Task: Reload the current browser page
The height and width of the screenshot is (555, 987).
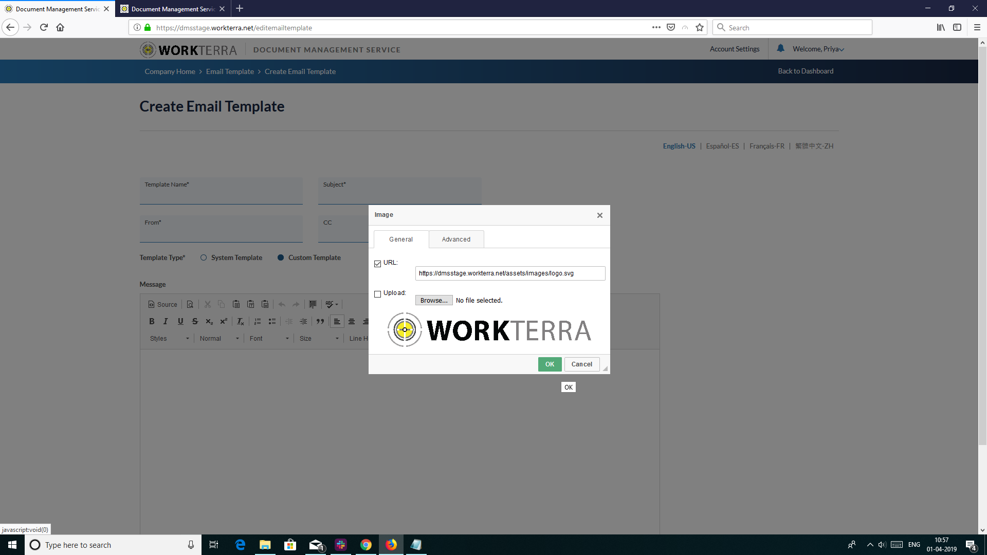Action: [x=44, y=27]
